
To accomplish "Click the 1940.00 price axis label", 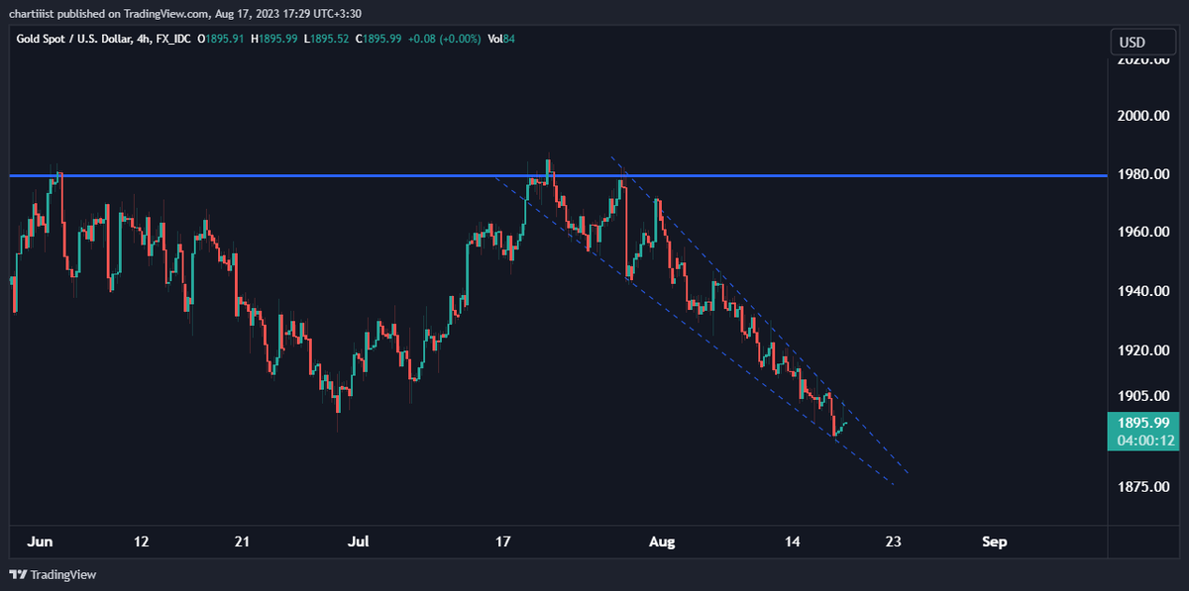I will click(1144, 291).
